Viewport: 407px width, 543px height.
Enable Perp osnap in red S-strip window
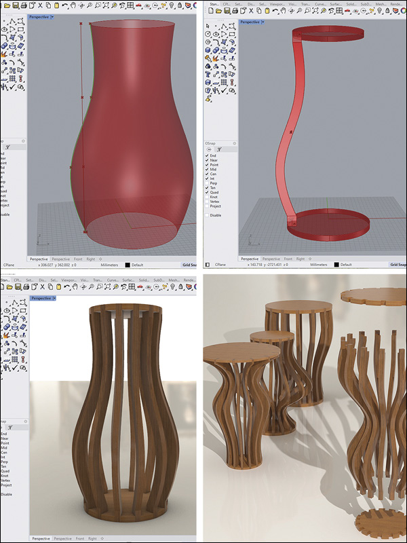[207, 183]
